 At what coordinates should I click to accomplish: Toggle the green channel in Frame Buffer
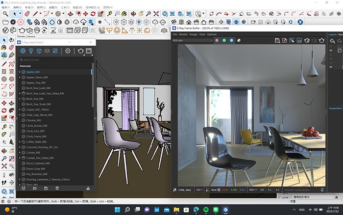224,40
